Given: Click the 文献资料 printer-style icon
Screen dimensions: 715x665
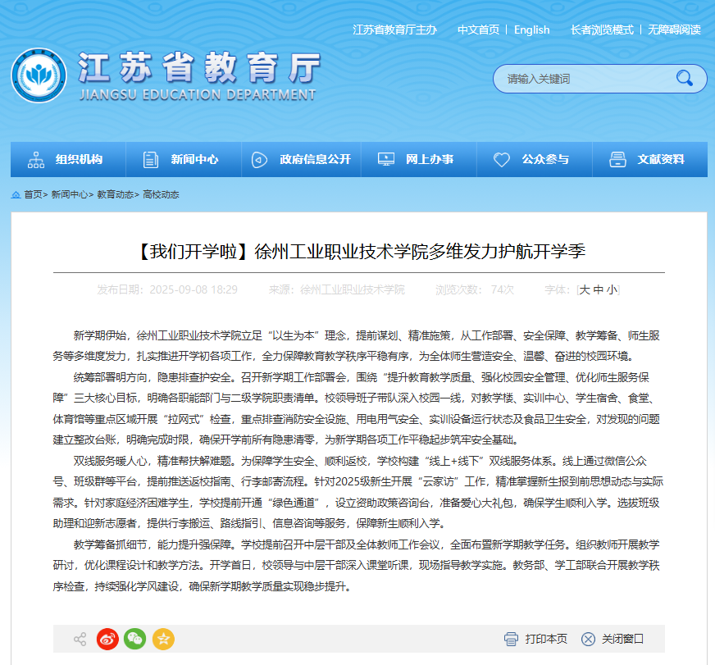Looking at the screenshot, I should point(617,160).
